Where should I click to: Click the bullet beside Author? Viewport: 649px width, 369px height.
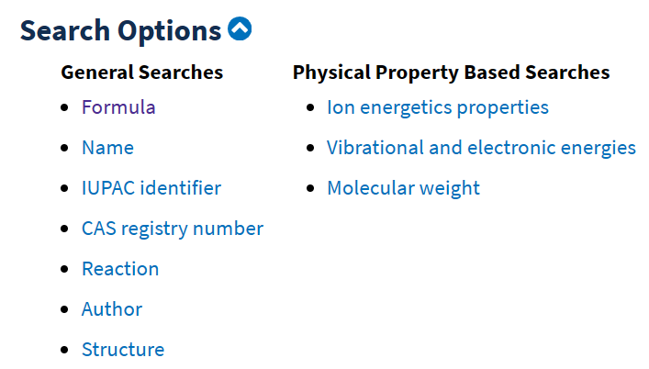tap(64, 309)
